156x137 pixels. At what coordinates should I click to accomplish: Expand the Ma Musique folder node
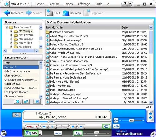[11, 31]
